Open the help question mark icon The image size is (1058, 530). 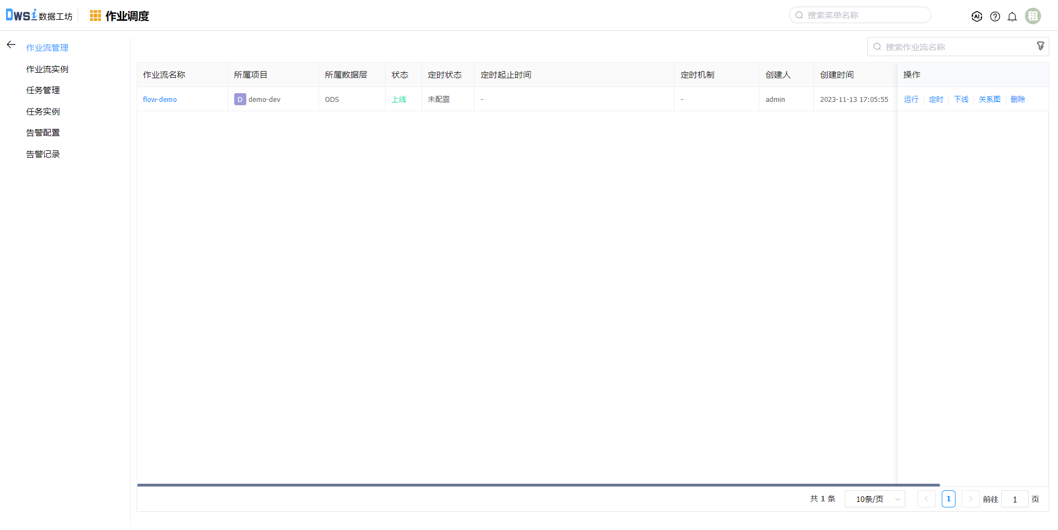pos(995,17)
